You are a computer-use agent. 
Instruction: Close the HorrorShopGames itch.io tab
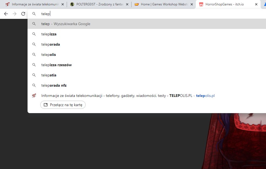point(256,4)
